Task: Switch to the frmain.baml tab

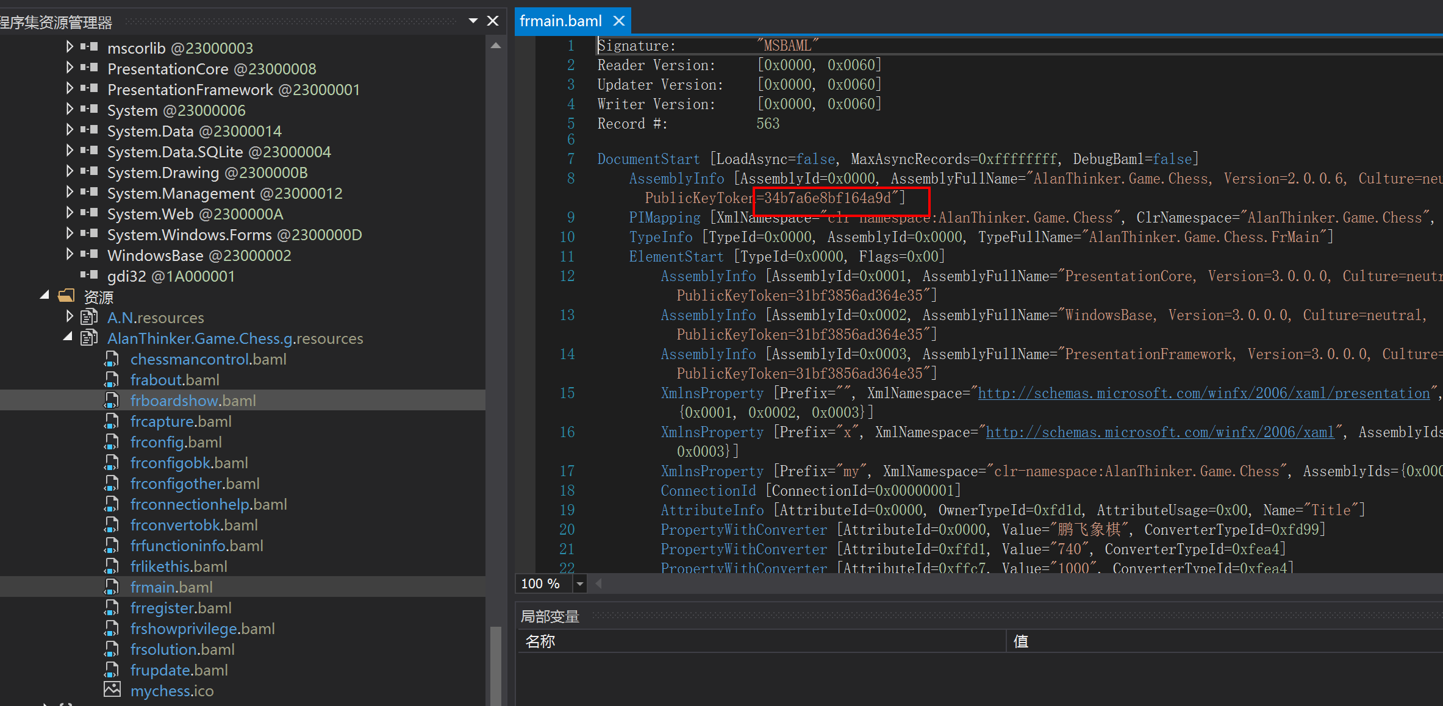Action: 560,21
